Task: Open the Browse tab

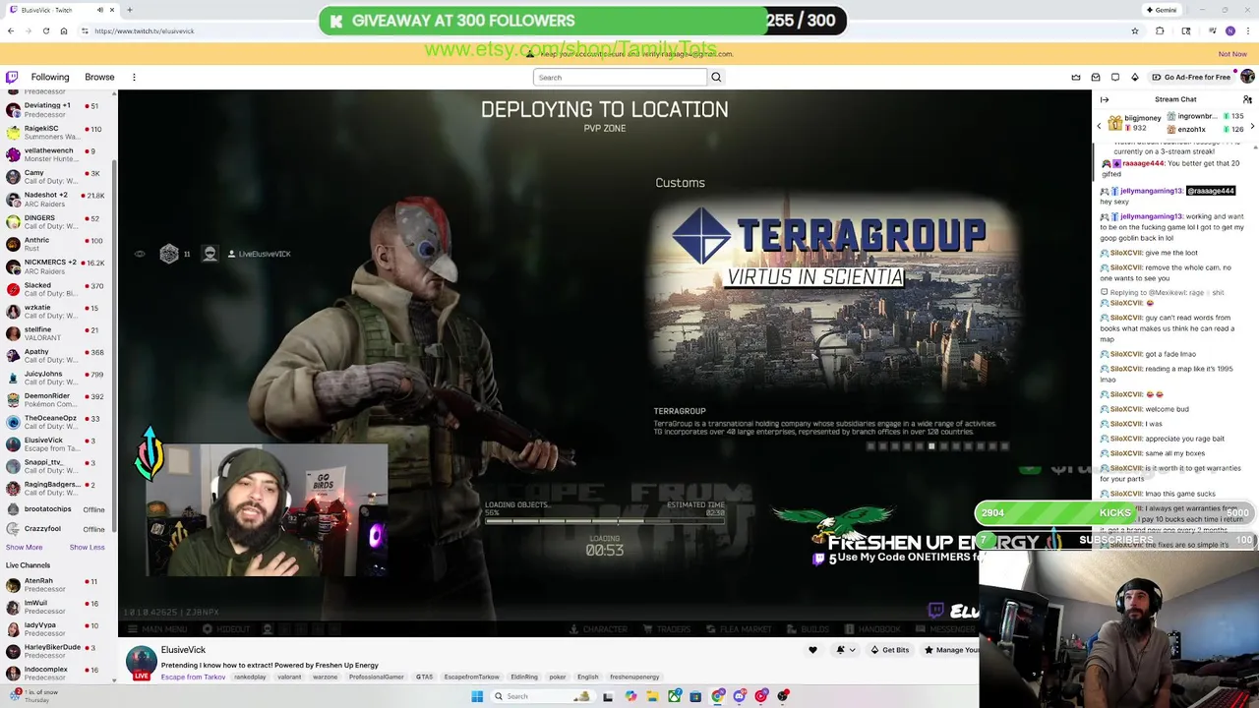Action: (x=99, y=77)
